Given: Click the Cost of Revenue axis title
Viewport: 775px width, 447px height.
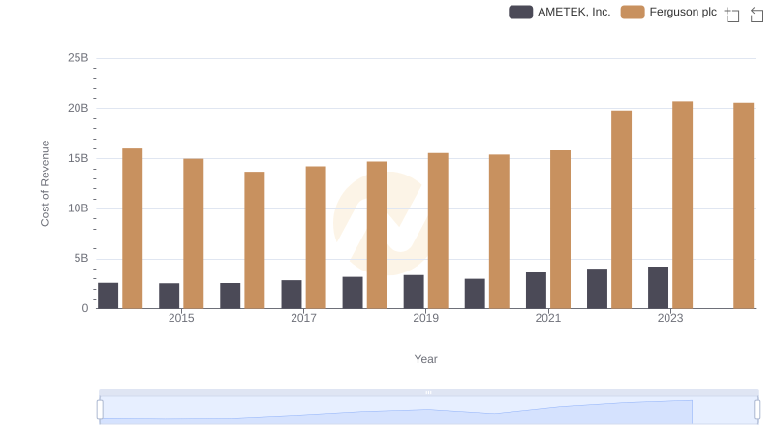Looking at the screenshot, I should [45, 183].
